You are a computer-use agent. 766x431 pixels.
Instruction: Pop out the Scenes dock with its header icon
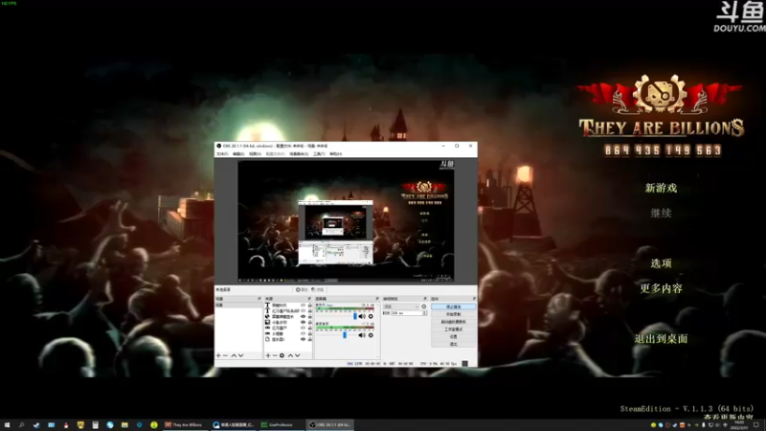pos(259,299)
